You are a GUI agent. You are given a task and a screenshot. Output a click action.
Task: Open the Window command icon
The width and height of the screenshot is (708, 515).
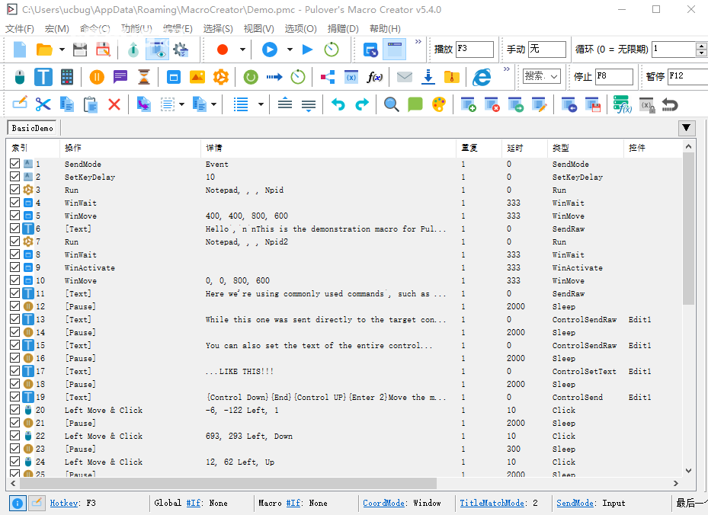click(174, 77)
